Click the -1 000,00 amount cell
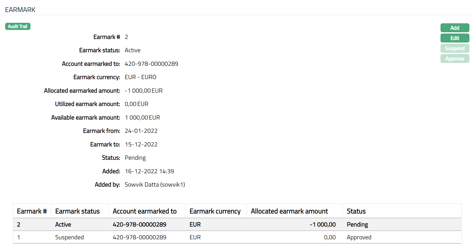 coord(323,224)
